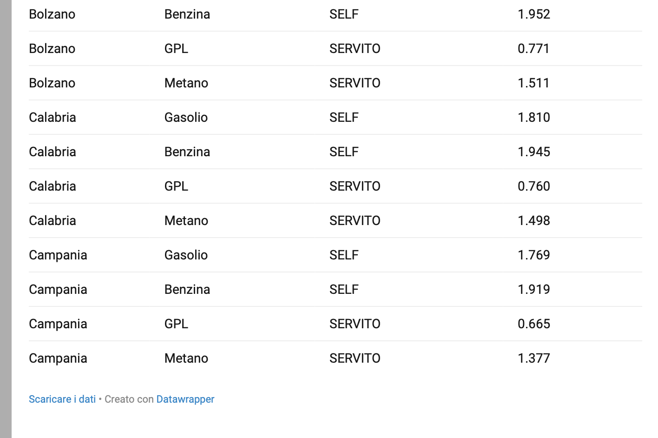The height and width of the screenshot is (438, 658).
Task: Select the Campania Metano fuel cell
Action: [x=186, y=358]
